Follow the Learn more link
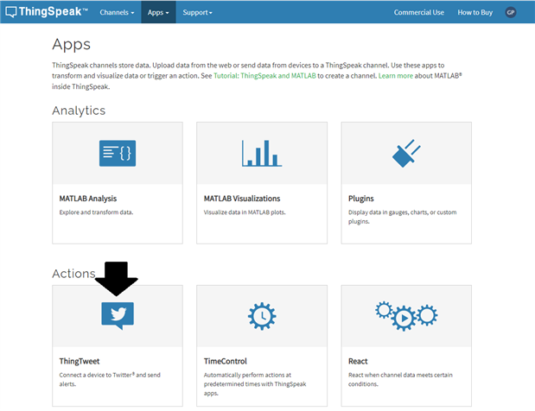 coord(397,76)
